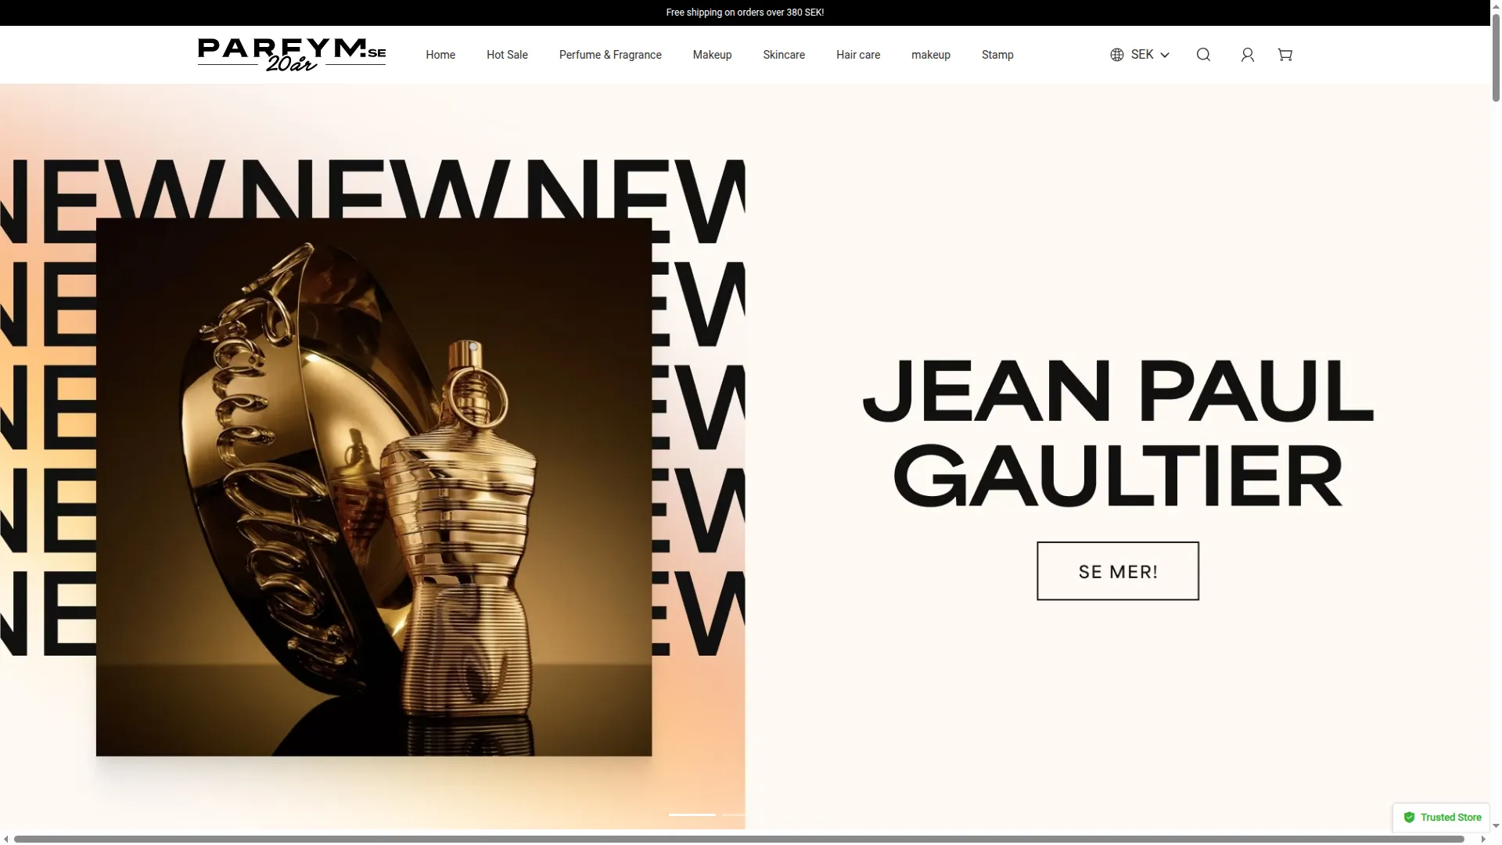Click the Trusted Store shield badge
This screenshot has height=845, width=1502.
(x=1442, y=818)
